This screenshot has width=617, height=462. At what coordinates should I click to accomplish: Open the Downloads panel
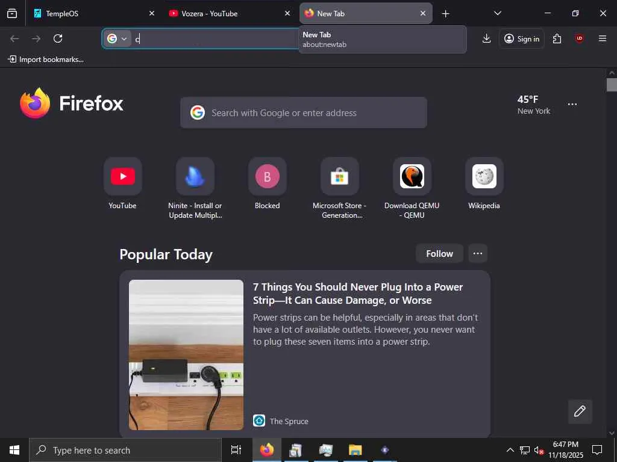(x=486, y=38)
